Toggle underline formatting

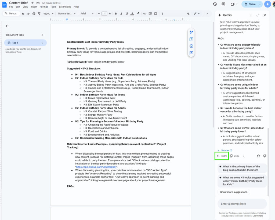(x=126, y=14)
